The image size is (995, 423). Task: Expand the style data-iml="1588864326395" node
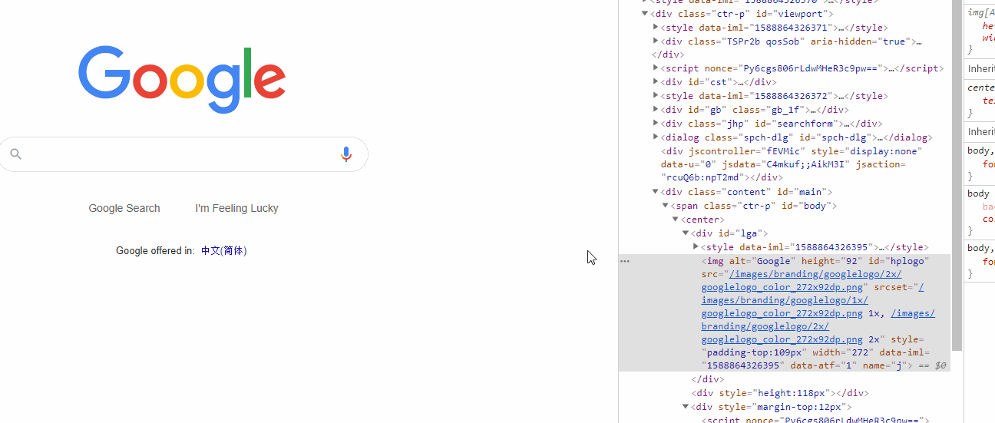tap(696, 246)
